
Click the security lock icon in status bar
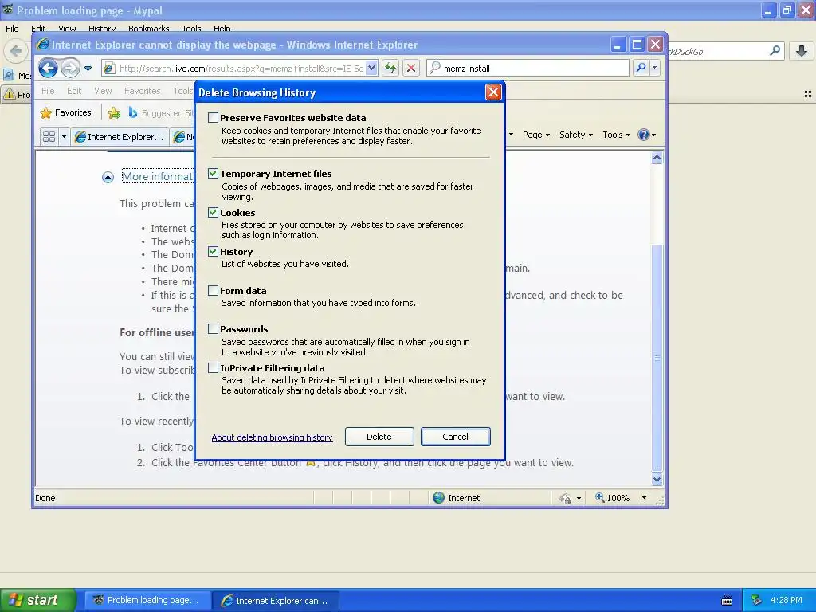(x=565, y=499)
